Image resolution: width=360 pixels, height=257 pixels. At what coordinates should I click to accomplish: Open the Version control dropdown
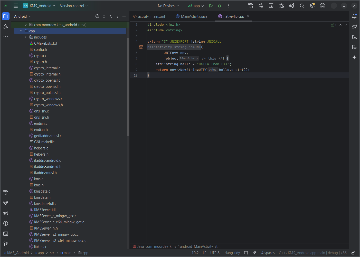pos(74,6)
